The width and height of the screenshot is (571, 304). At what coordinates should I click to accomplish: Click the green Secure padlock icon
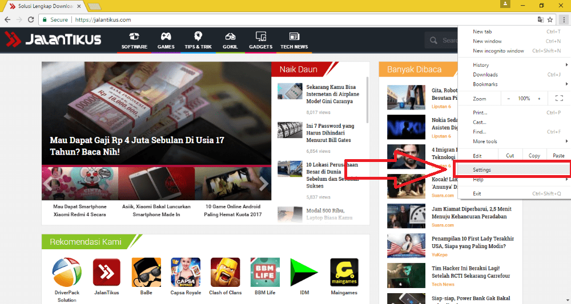(45, 19)
